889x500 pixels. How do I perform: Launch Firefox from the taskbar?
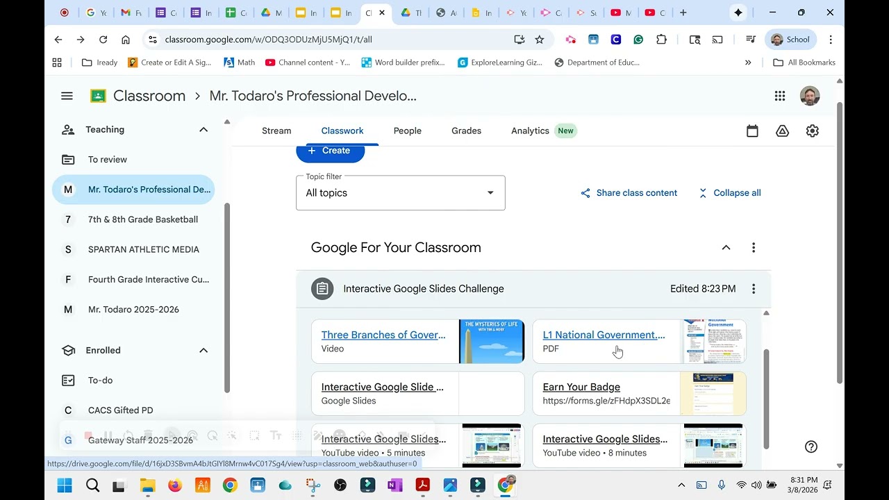coord(175,485)
